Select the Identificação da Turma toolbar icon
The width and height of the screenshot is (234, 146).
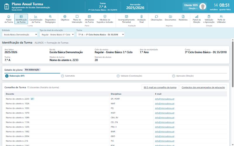click(21, 19)
